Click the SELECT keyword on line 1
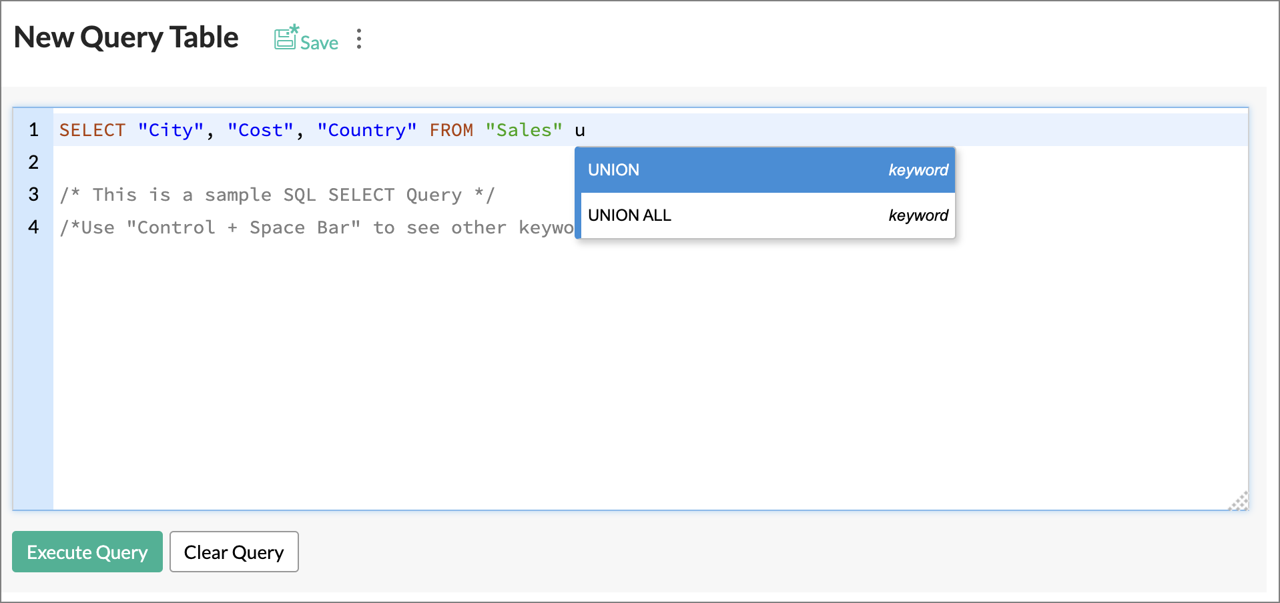Screen dimensions: 1280x603 click(92, 130)
